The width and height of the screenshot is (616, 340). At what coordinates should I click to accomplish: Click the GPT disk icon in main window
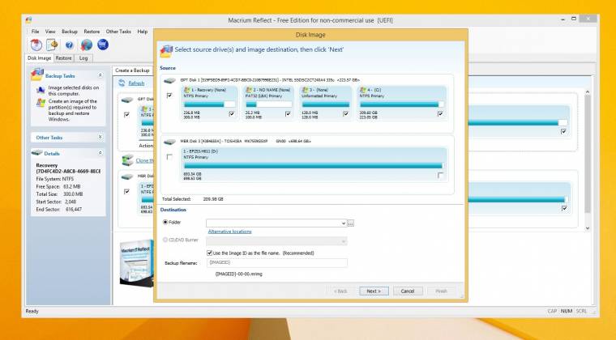tap(127, 100)
